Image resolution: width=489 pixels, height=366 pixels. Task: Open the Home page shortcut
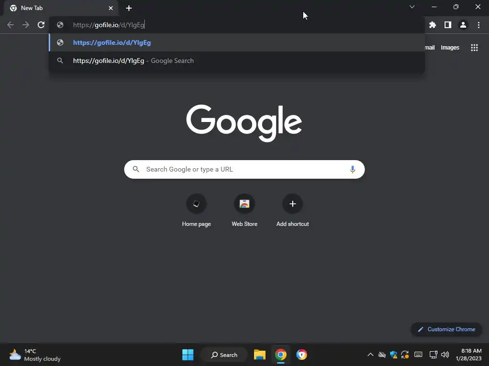[x=196, y=210]
